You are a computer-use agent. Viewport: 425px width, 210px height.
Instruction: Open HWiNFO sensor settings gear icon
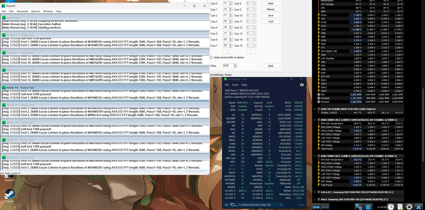tap(409, 206)
